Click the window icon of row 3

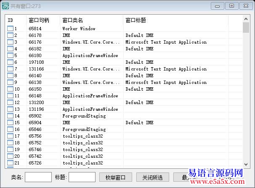click(10, 42)
